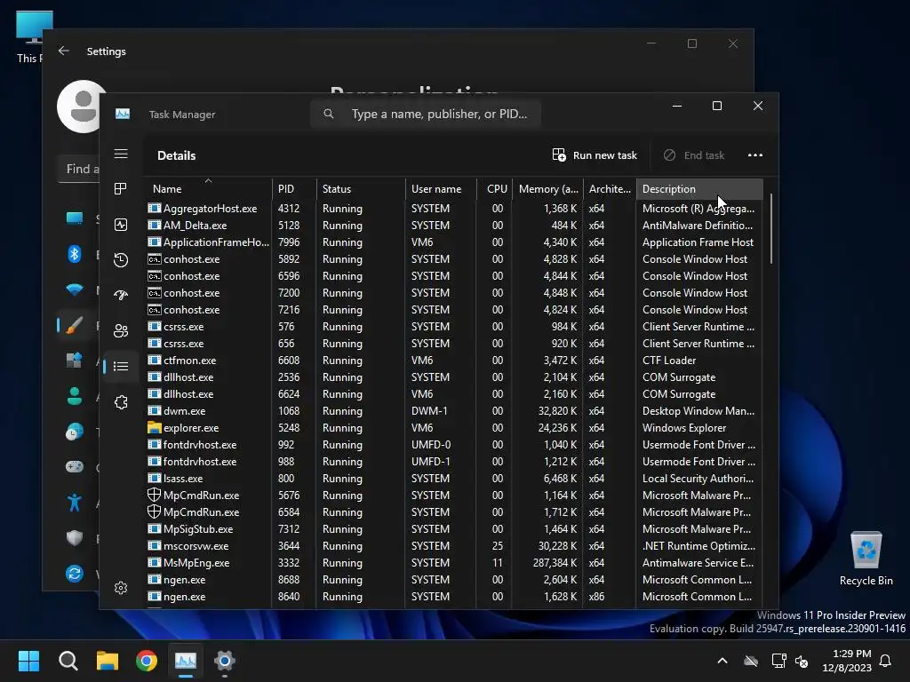
Task: Select explorer.exe process
Action: coord(454,427)
